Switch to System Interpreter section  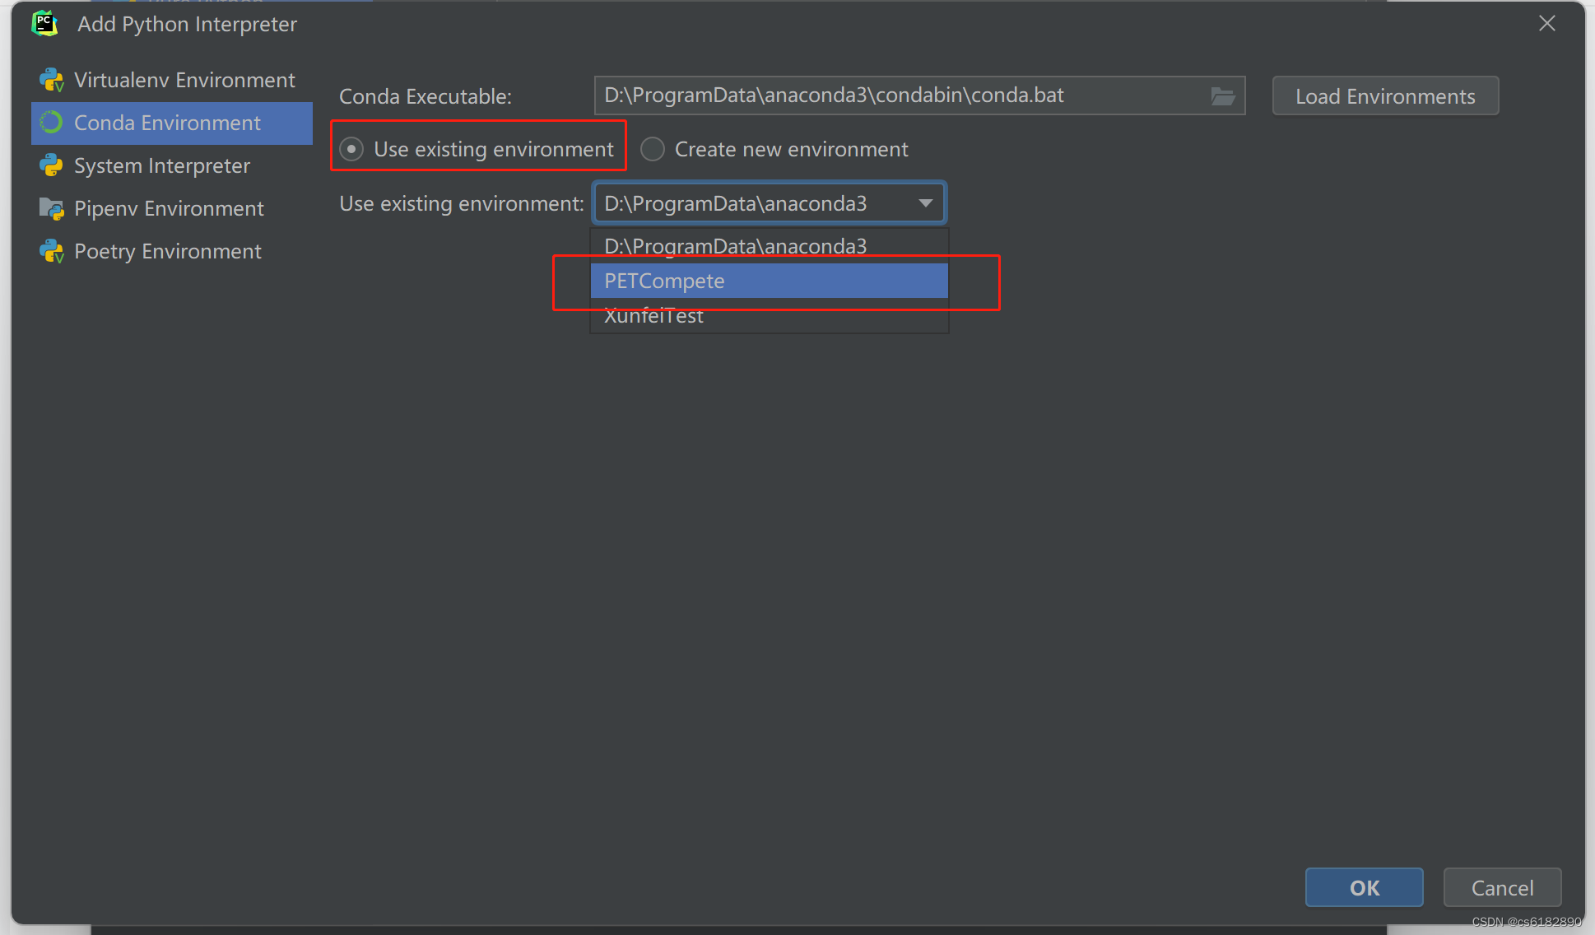pos(162,165)
